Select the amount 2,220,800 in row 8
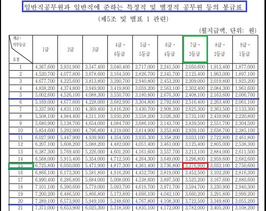The image size is (266, 211). (x=245, y=116)
